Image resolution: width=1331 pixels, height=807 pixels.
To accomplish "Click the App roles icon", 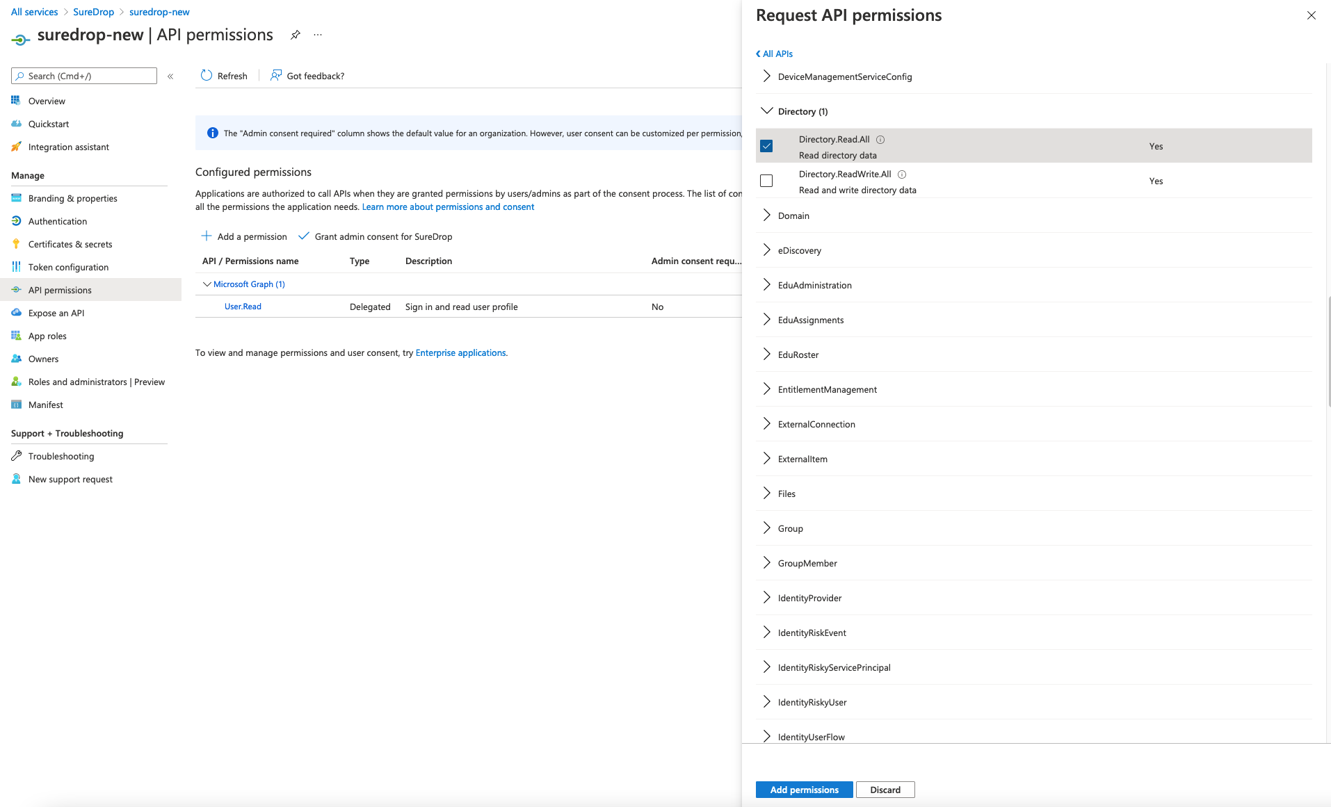I will click(x=16, y=336).
